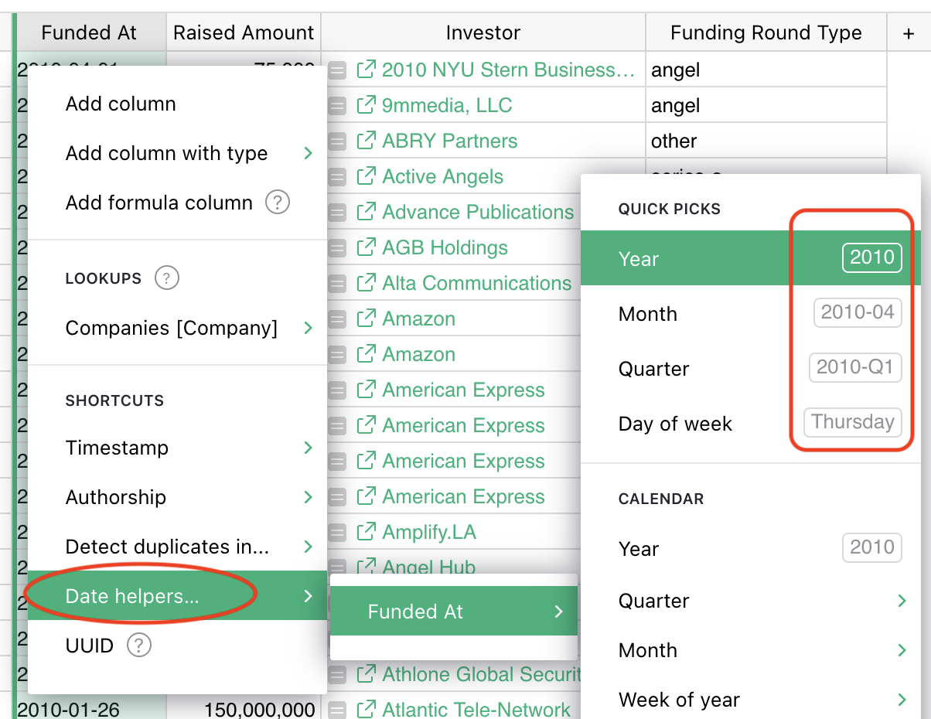Expand Add column with type submenu
This screenshot has height=719, width=931.
308,153
